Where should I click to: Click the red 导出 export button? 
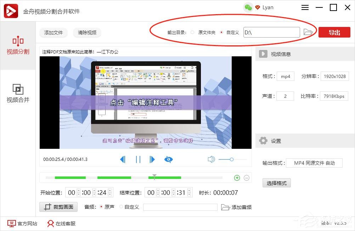pyautogui.click(x=334, y=32)
